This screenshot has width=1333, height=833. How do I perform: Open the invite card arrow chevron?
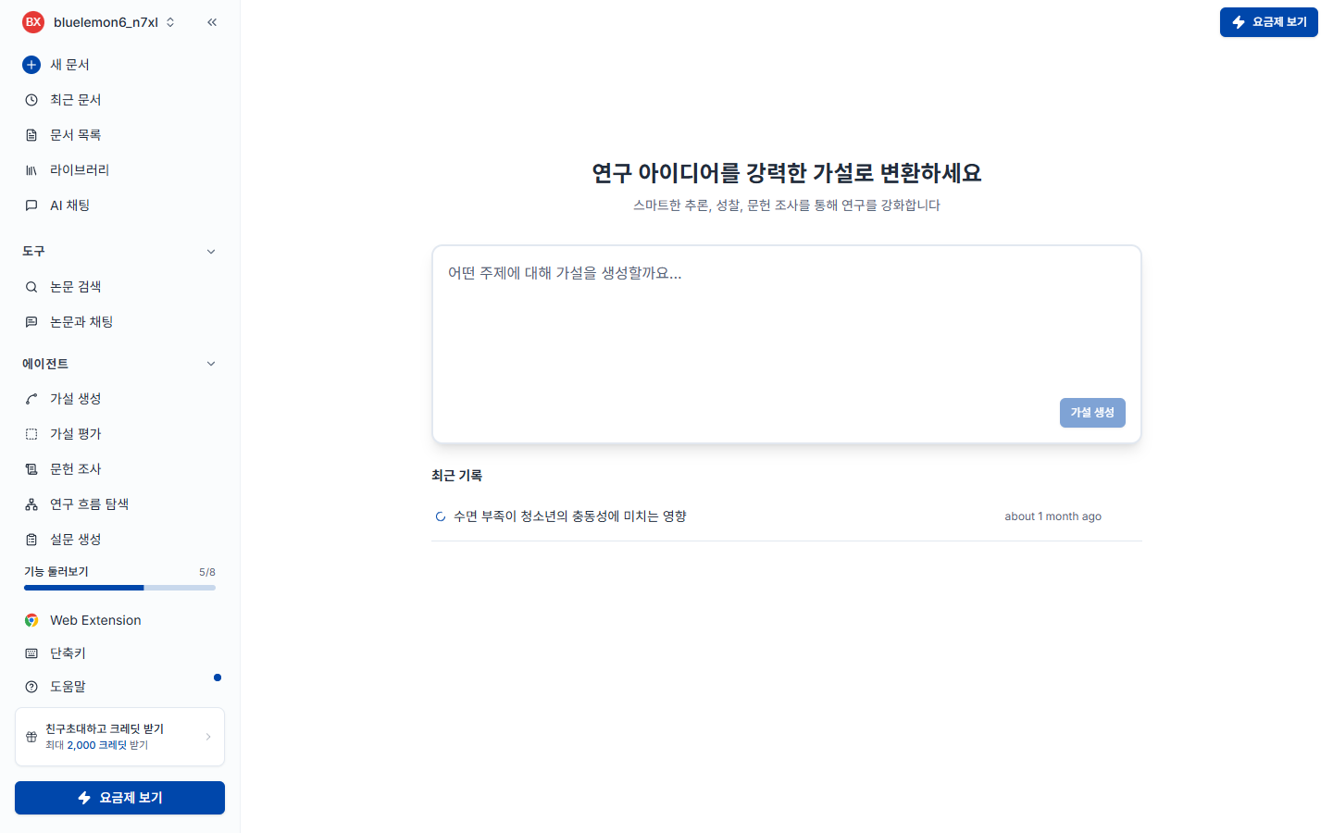click(x=208, y=737)
